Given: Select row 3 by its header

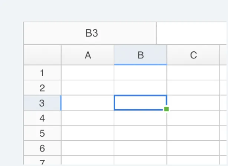Looking at the screenshot, I should [42, 103].
